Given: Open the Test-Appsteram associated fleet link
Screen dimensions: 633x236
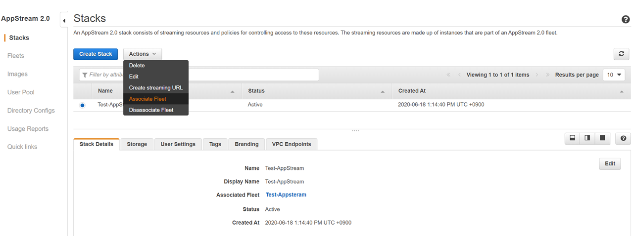Looking at the screenshot, I should pyautogui.click(x=286, y=195).
